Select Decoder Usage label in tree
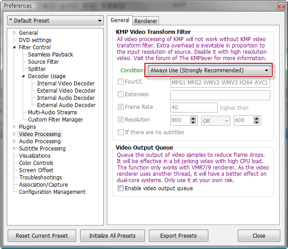288x249 pixels. [x=47, y=76]
